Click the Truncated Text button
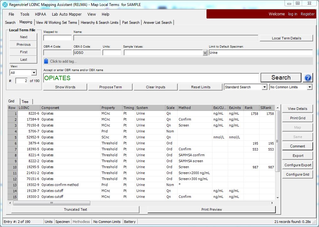 click(x=75, y=209)
